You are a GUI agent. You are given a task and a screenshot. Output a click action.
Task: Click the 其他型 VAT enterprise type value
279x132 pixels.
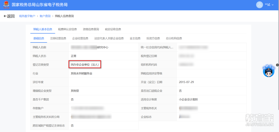pos(75,91)
